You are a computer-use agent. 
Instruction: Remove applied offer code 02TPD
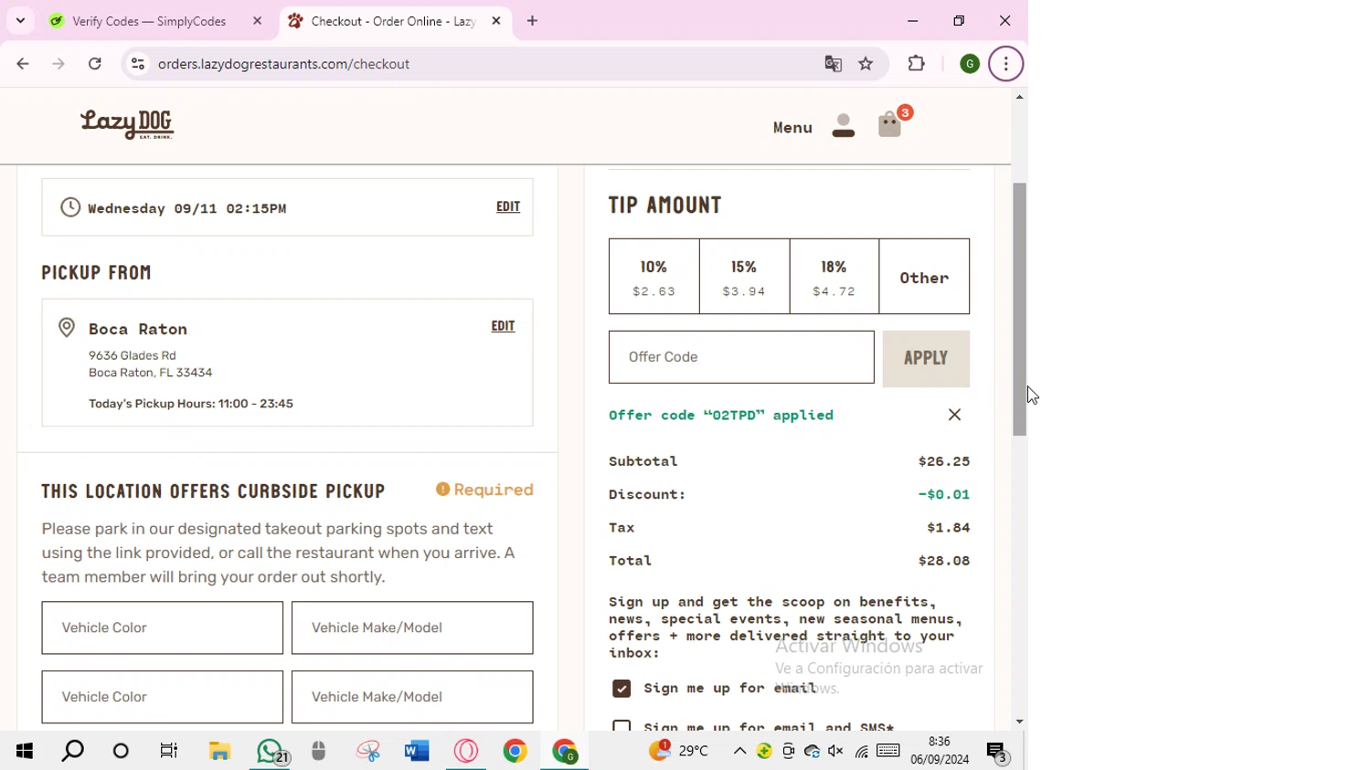pyautogui.click(x=954, y=415)
